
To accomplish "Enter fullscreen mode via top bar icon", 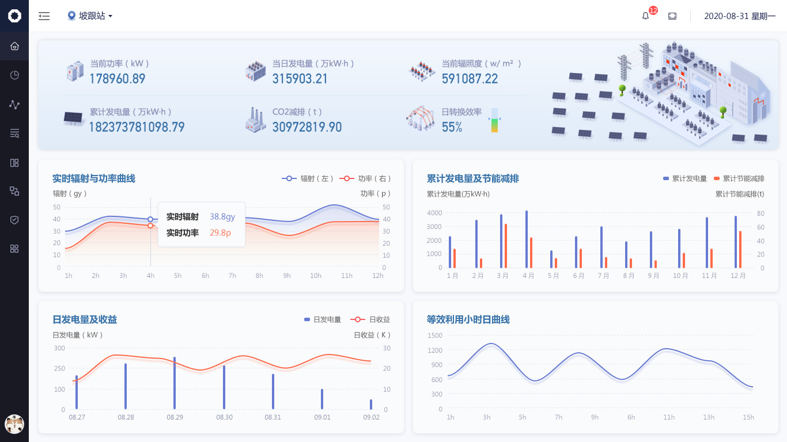I will (672, 16).
